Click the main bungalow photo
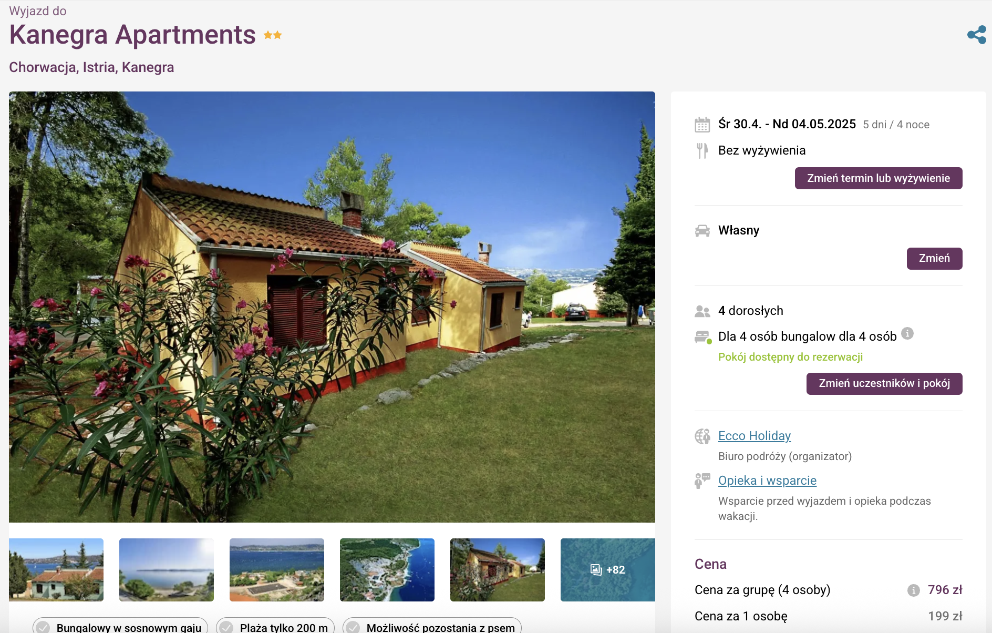Image resolution: width=992 pixels, height=633 pixels. tap(332, 307)
